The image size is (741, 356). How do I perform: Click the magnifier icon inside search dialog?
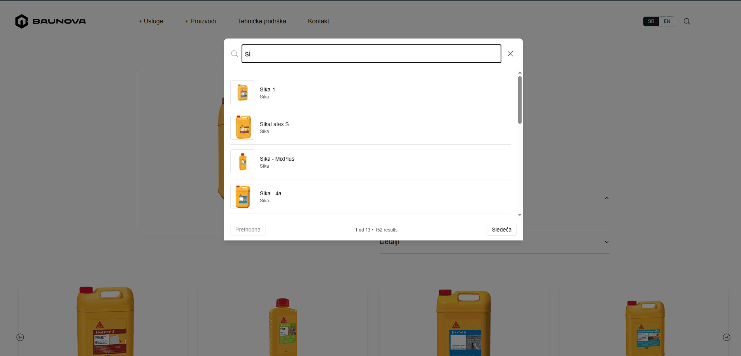point(234,54)
